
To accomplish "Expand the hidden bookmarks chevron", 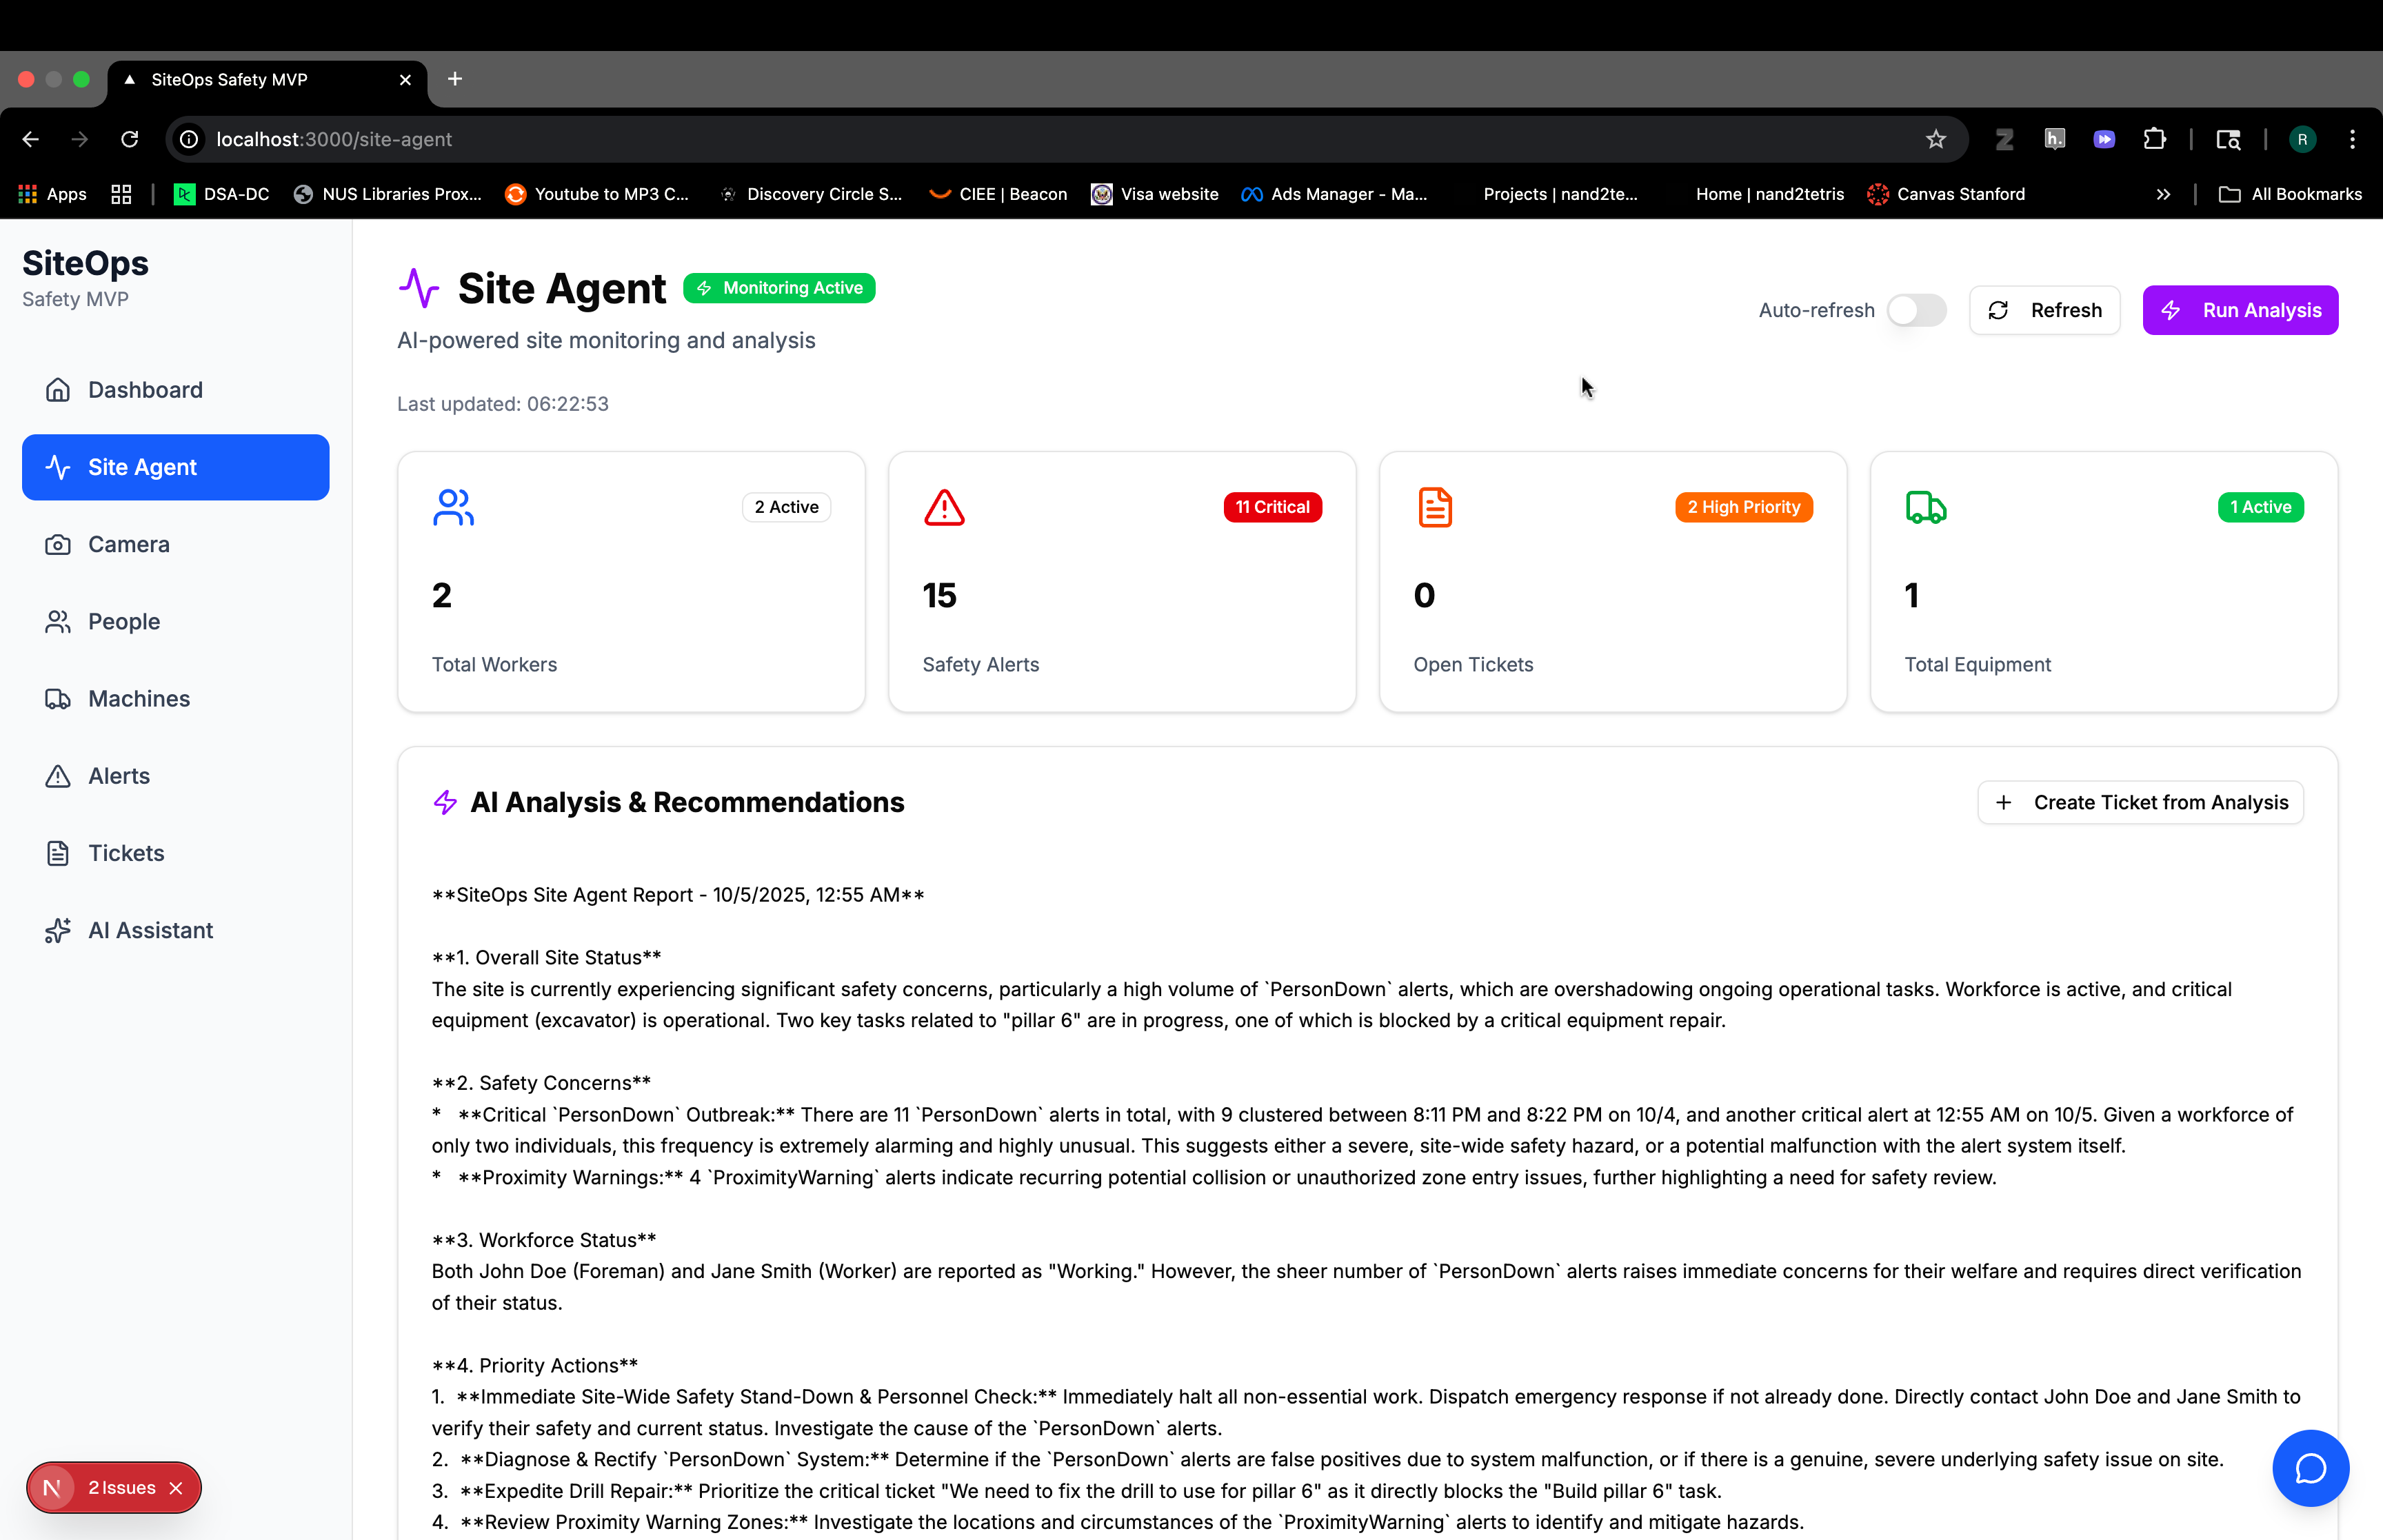I will (2163, 194).
